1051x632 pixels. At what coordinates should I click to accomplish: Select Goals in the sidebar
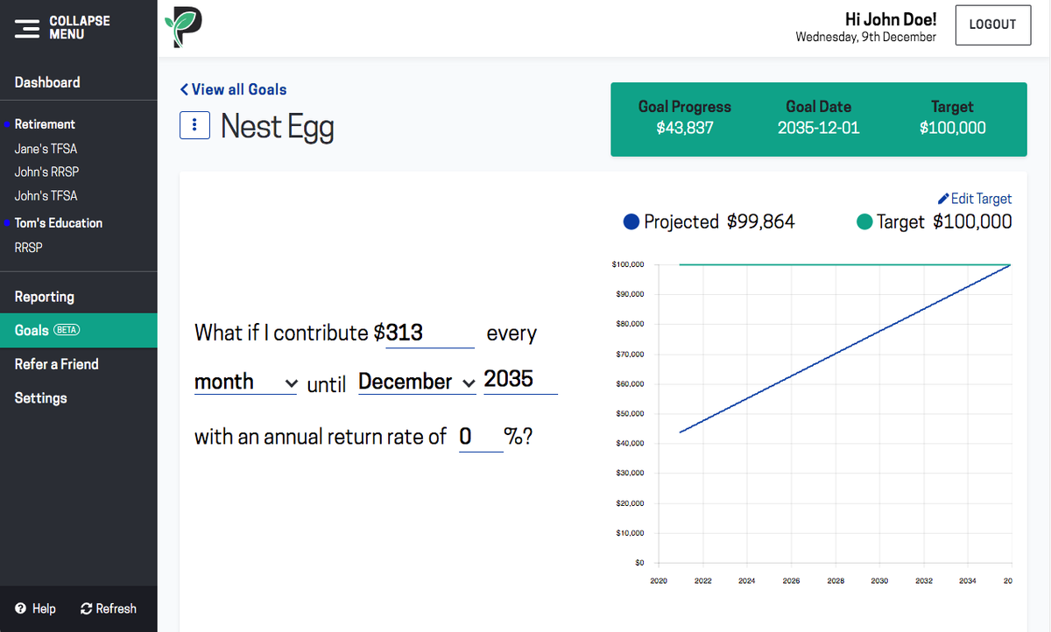79,331
